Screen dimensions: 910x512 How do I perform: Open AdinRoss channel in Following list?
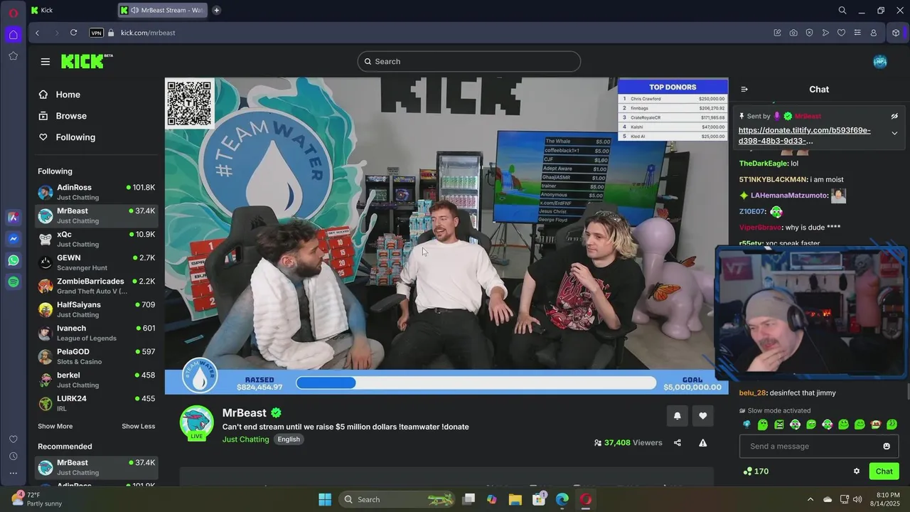[x=97, y=192]
